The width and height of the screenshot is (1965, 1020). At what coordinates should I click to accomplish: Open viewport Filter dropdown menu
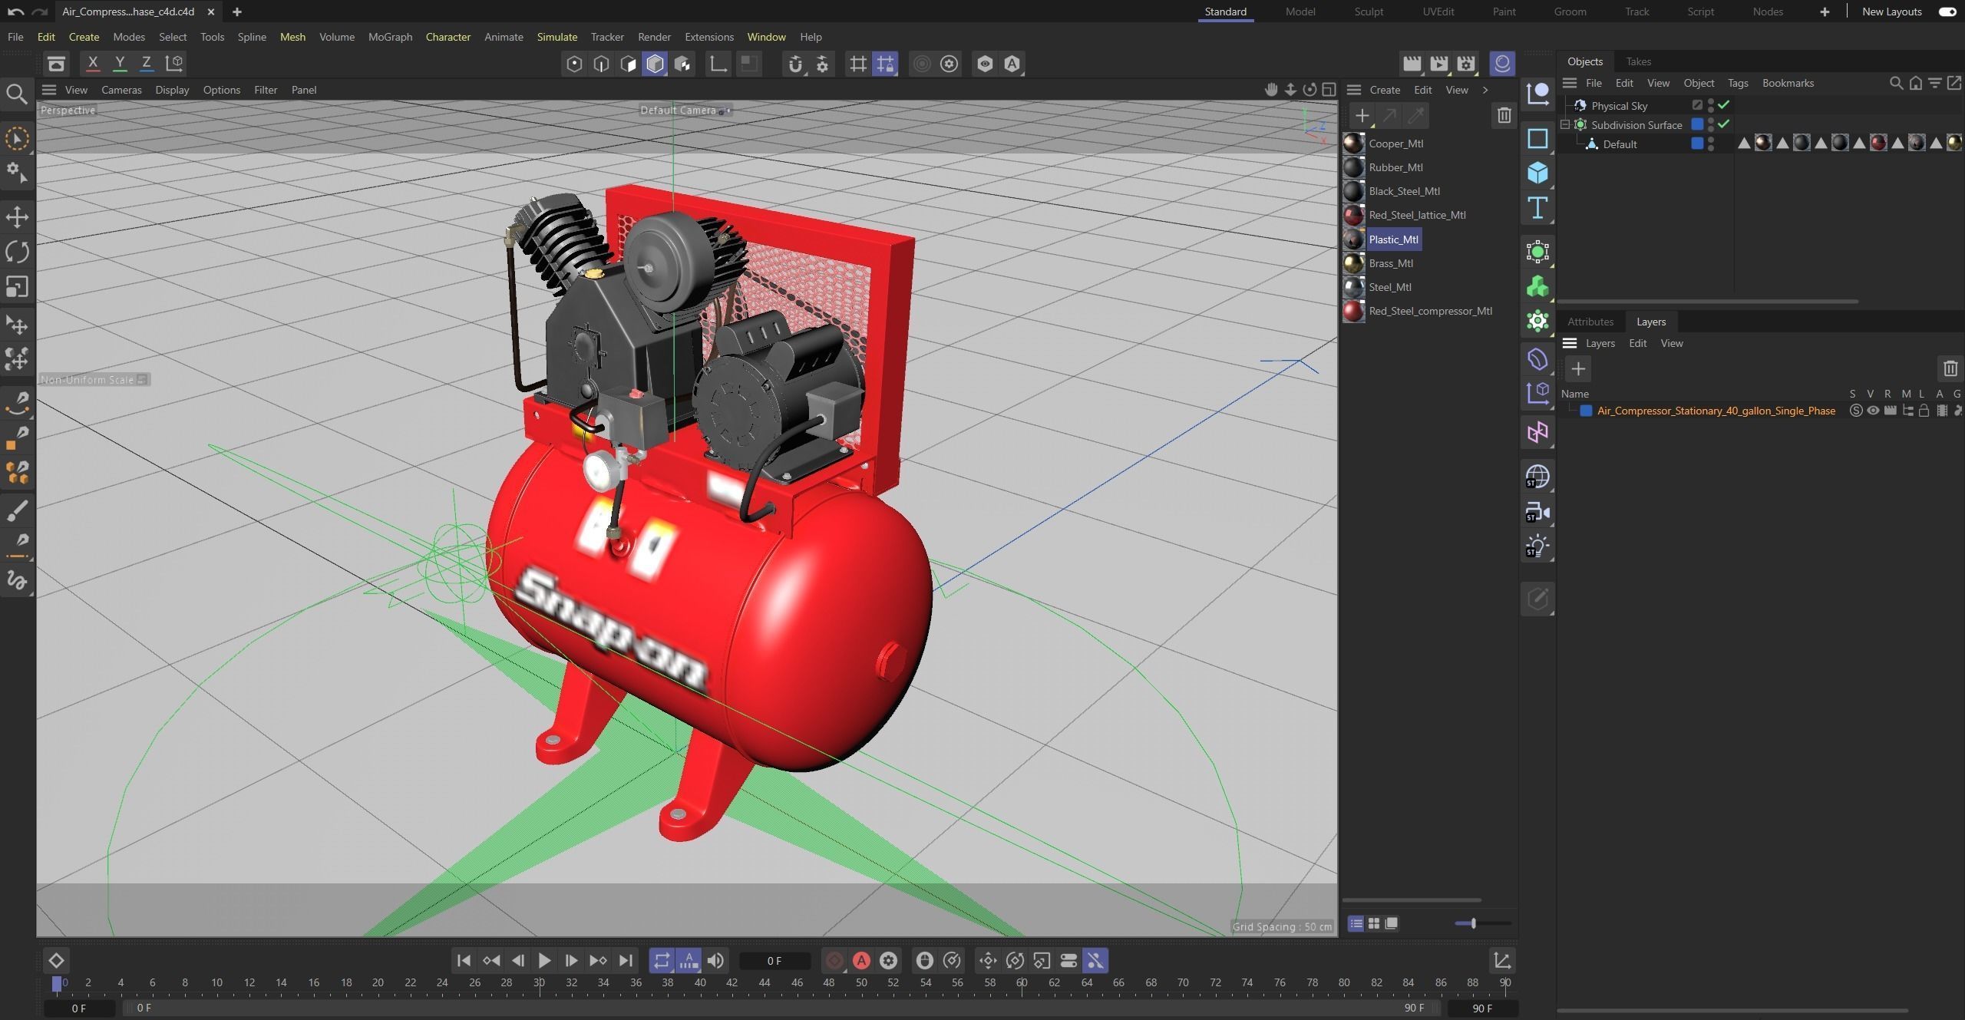266,90
